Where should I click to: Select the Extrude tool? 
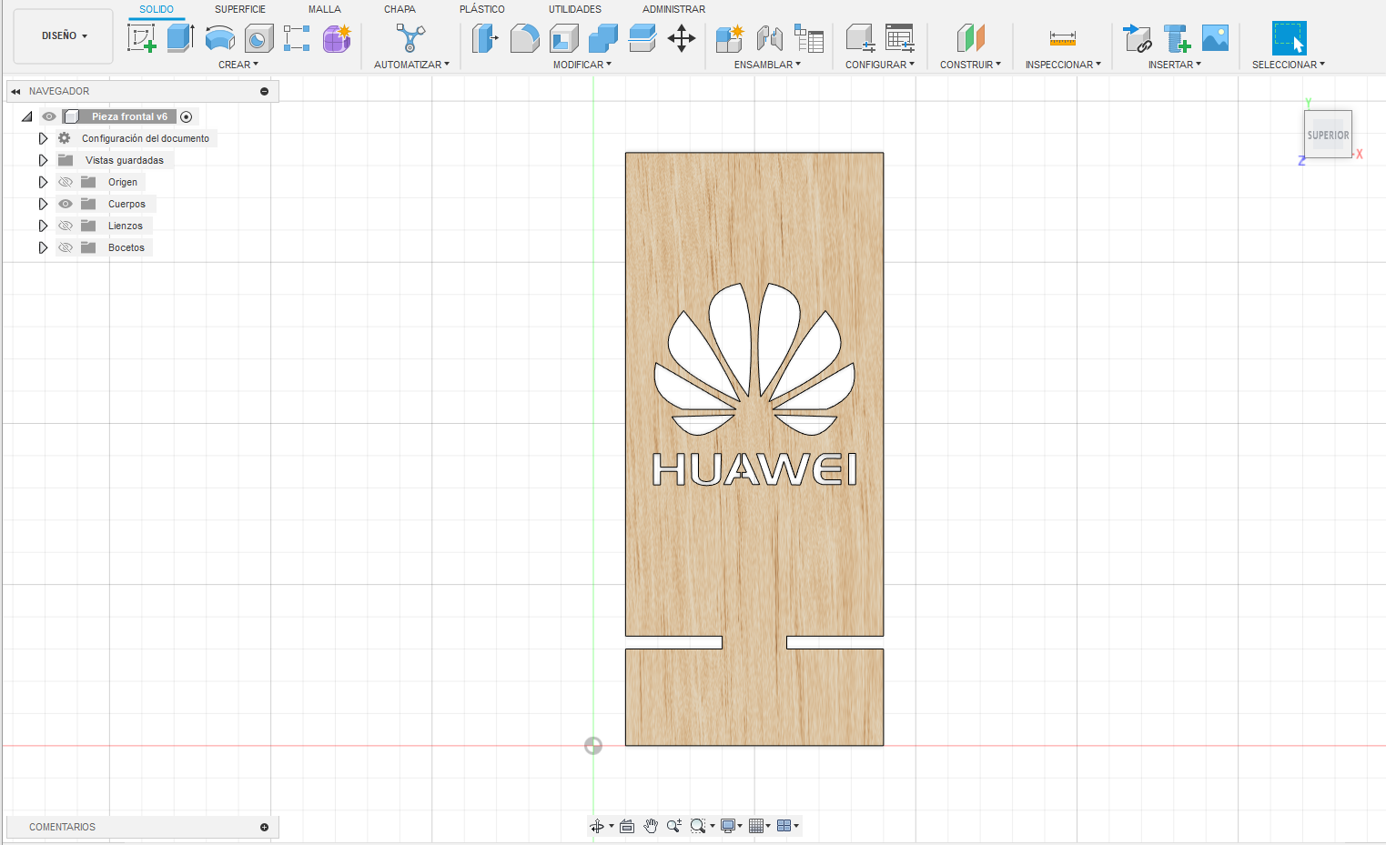pos(180,38)
